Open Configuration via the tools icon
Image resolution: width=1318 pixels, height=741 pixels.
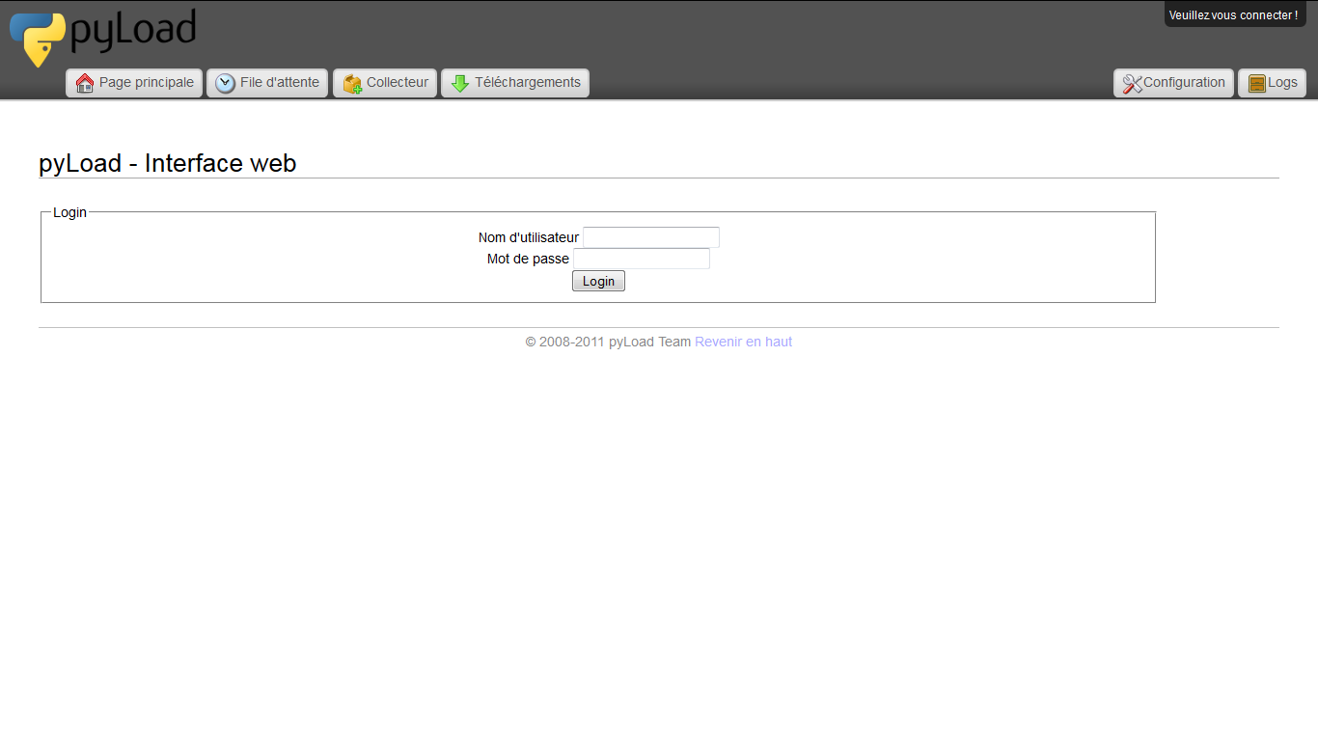(x=1132, y=84)
